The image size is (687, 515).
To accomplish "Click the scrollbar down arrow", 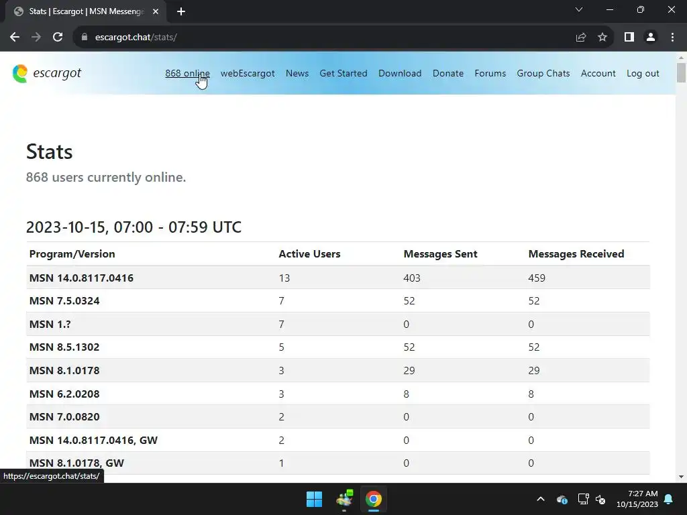I will click(681, 477).
